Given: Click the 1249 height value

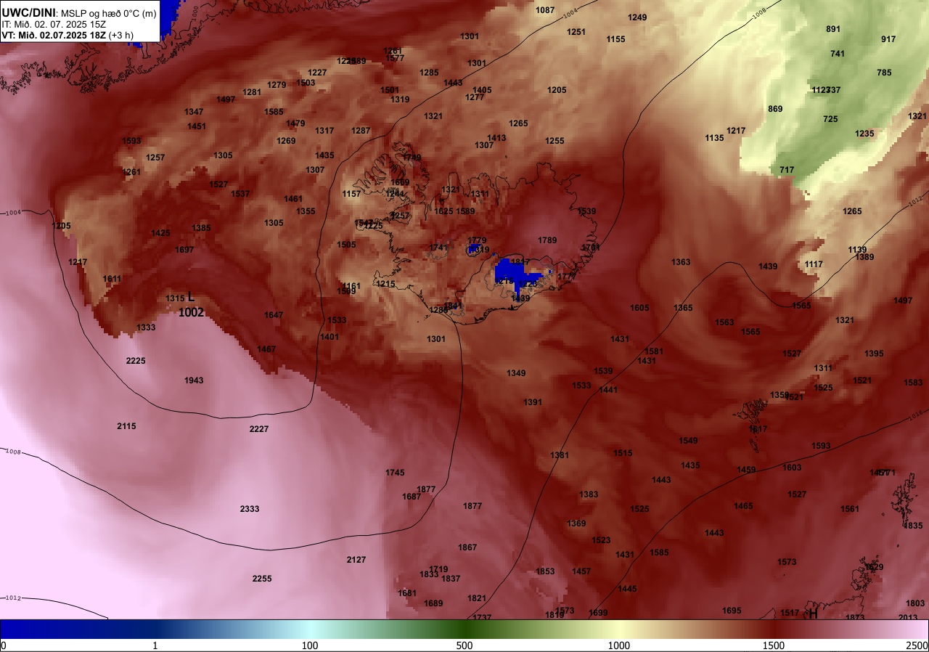Looking at the screenshot, I should tap(637, 17).
